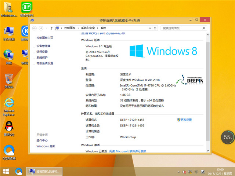The image size is (235, 176).
Task: Click the search magnifier icon
Action: (204, 28)
